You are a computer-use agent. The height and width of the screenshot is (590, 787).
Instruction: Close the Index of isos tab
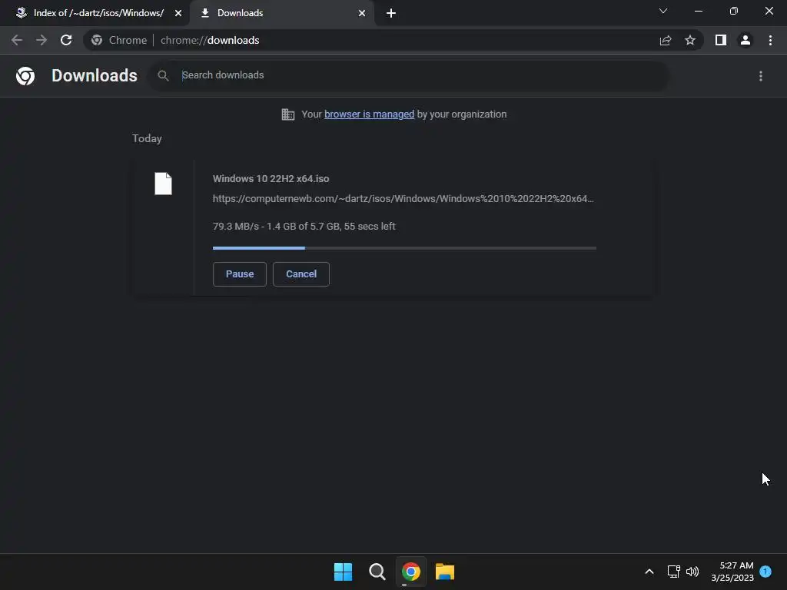click(x=178, y=13)
